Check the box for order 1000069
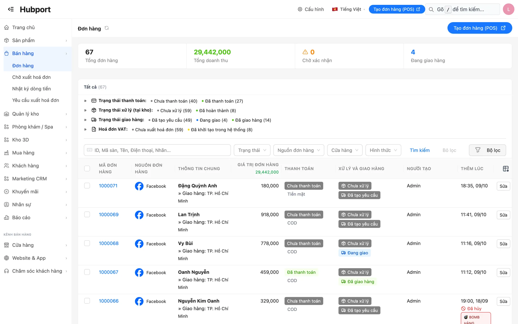This screenshot has height=324, width=518. pyautogui.click(x=87, y=214)
